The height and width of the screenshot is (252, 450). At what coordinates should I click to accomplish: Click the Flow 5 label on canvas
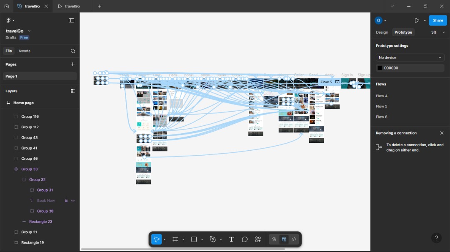[x=326, y=82]
